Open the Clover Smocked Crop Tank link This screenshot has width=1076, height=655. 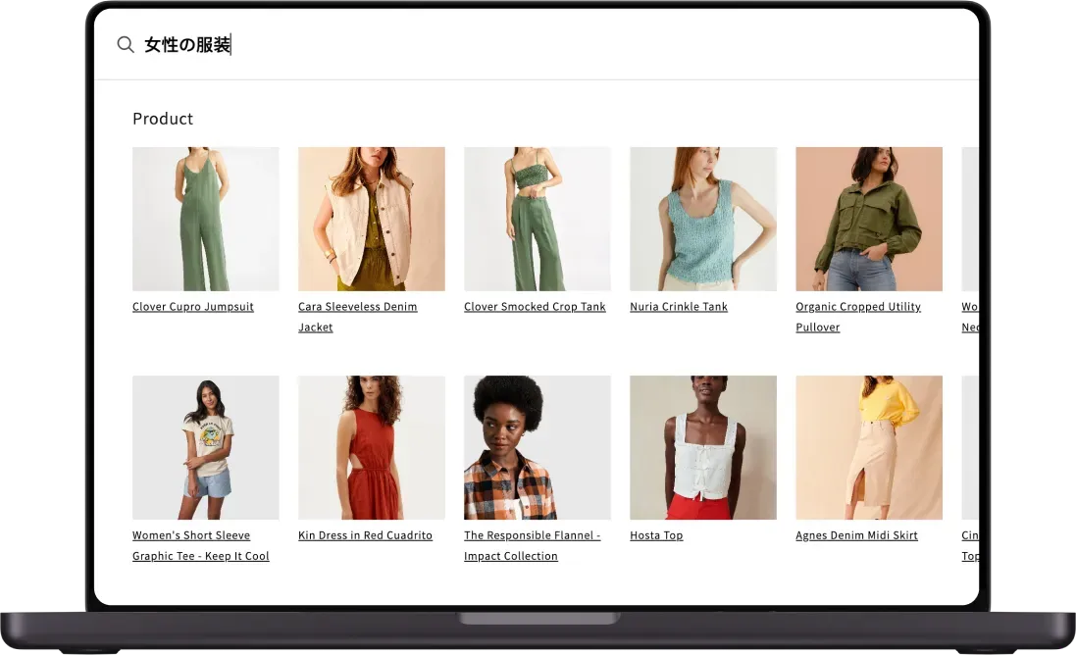pyautogui.click(x=535, y=307)
